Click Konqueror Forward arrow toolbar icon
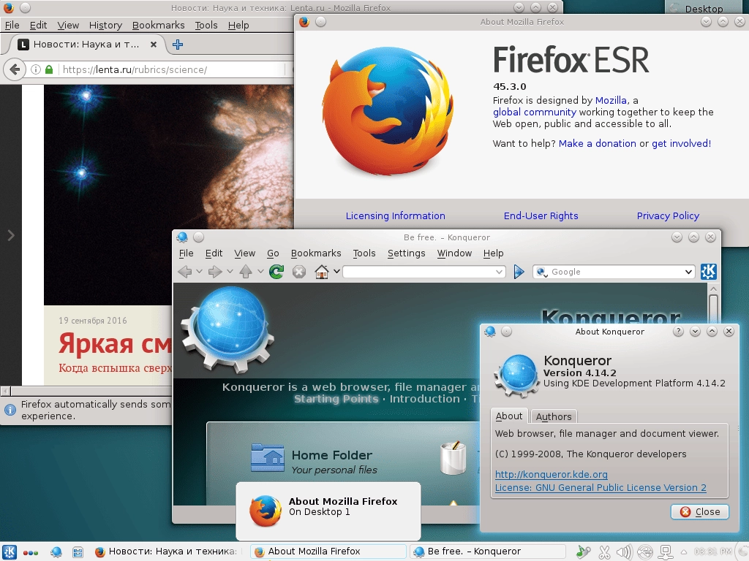749x561 pixels. pyautogui.click(x=215, y=272)
